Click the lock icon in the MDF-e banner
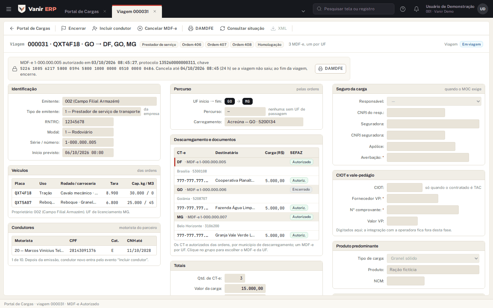Screen dimensions: 493x308 (x=15, y=69)
